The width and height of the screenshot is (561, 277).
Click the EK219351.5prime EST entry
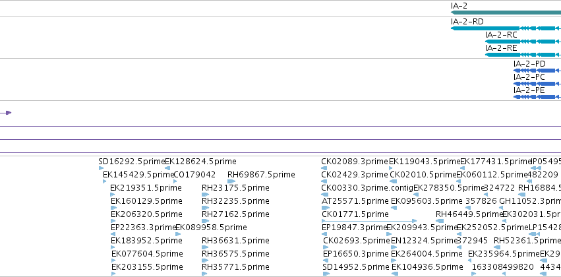146,188
